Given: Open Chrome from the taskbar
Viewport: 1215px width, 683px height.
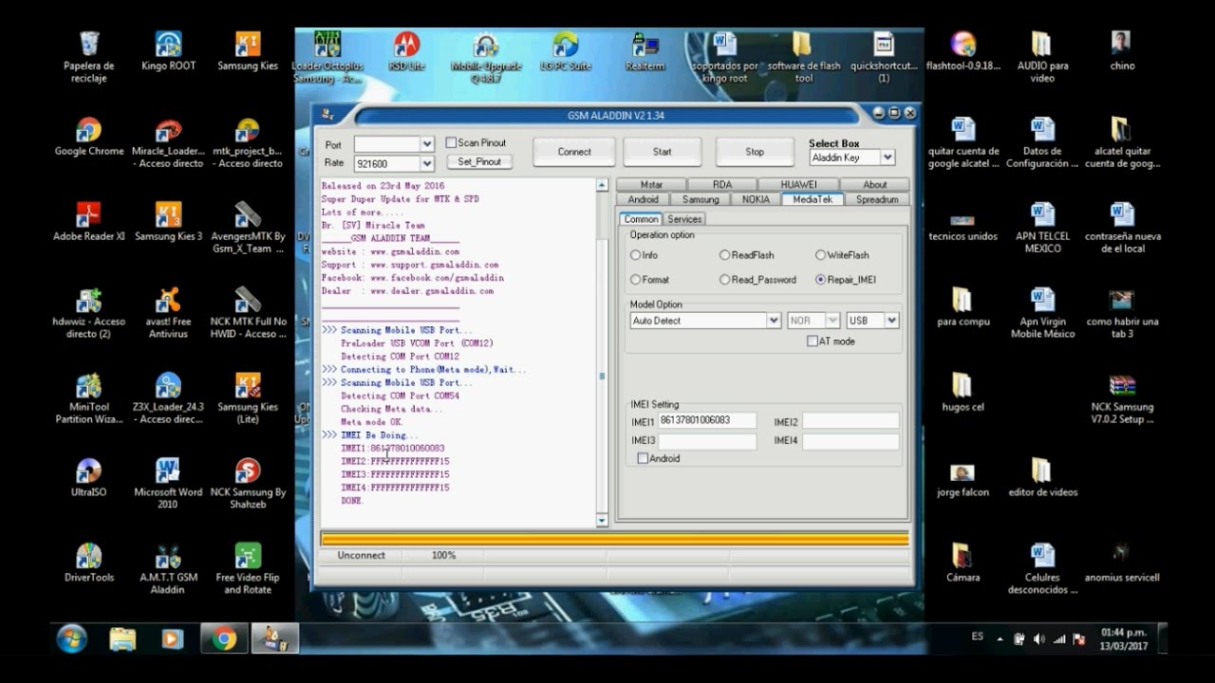Looking at the screenshot, I should pos(225,639).
